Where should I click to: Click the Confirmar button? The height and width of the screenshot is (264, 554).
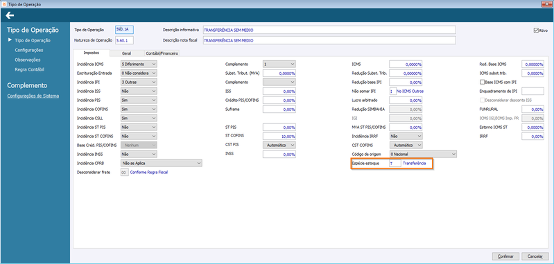tap(505, 256)
